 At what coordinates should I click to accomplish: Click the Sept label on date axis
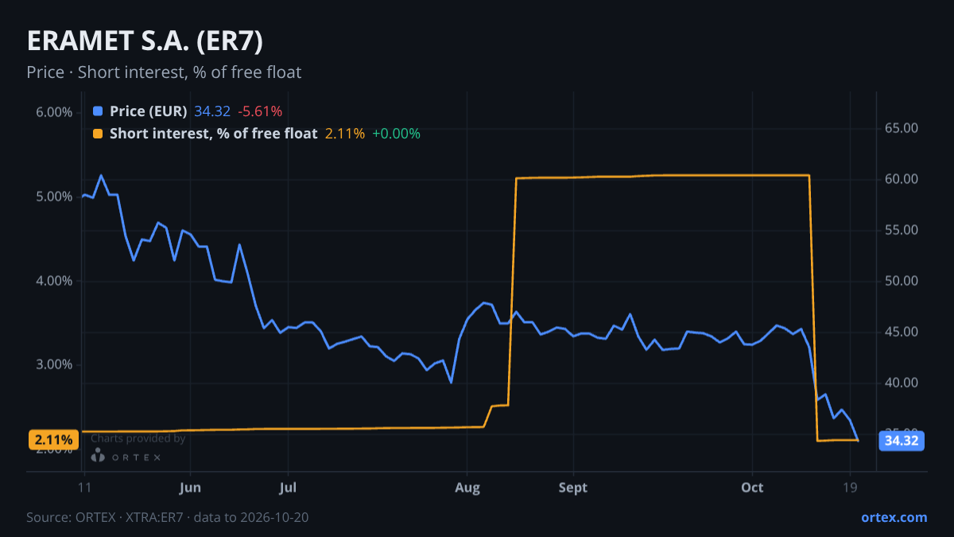point(573,487)
